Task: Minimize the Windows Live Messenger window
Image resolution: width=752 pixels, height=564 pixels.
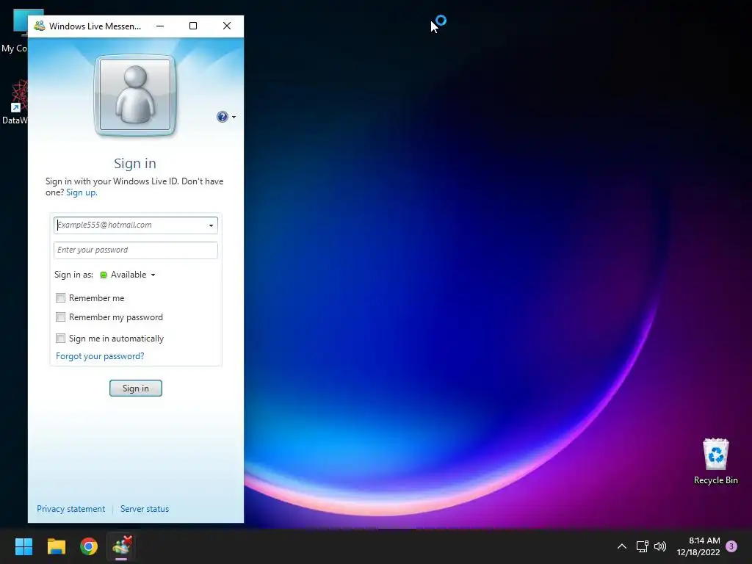Action: [160, 26]
